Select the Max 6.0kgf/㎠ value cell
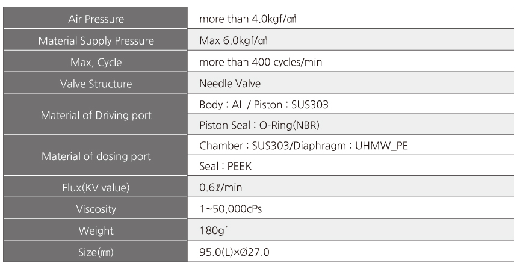 [350, 40]
